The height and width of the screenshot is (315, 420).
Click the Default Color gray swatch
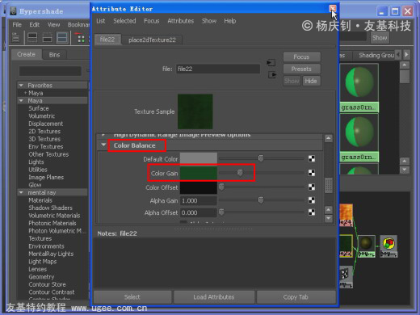point(199,158)
